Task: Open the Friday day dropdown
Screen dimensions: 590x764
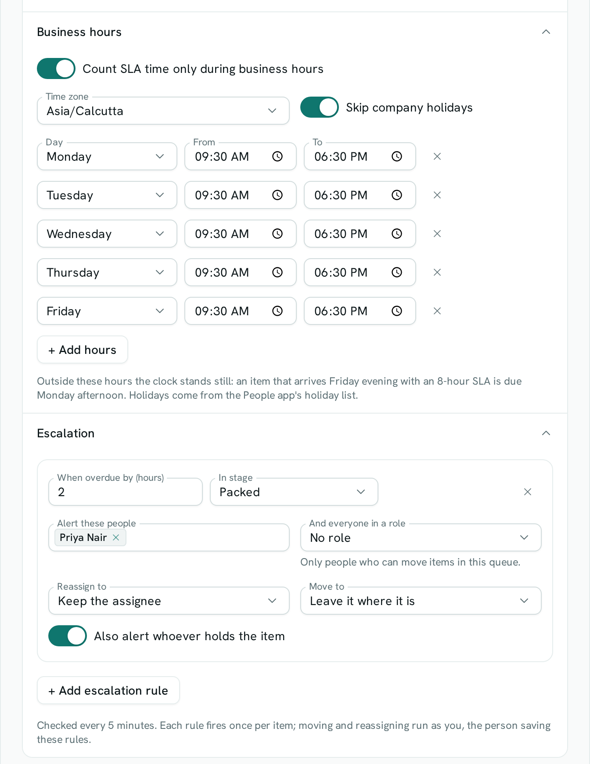Action: click(x=107, y=311)
